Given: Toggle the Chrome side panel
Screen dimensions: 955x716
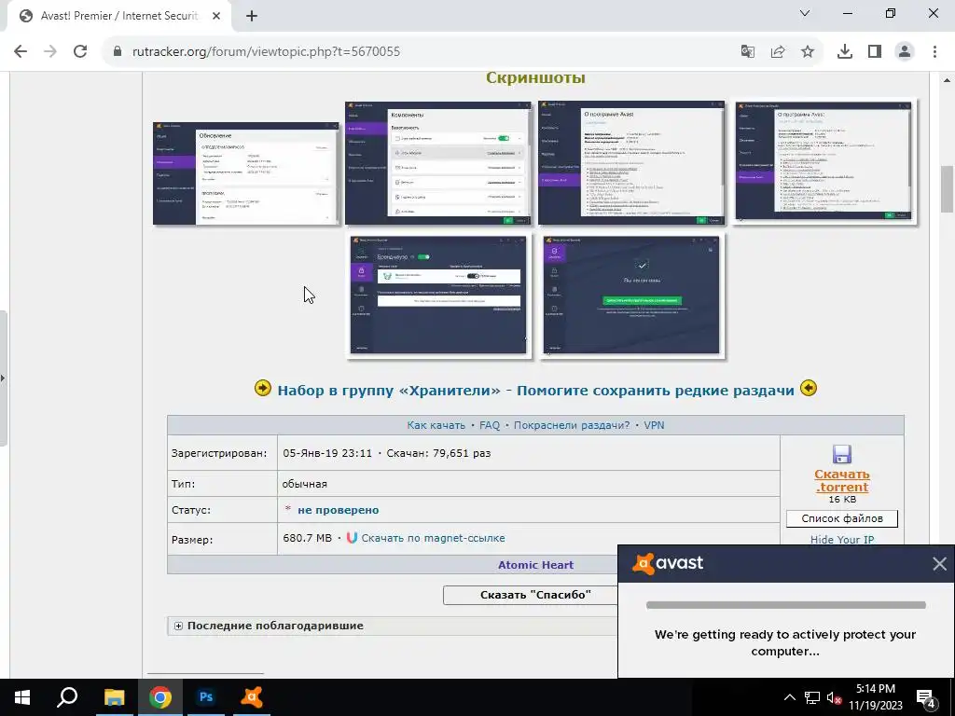Looking at the screenshot, I should point(875,52).
